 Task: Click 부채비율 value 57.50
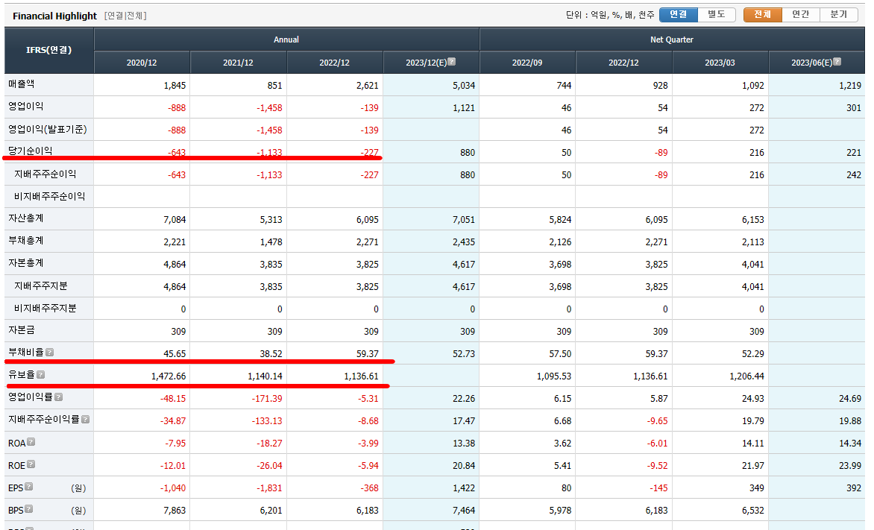click(560, 353)
